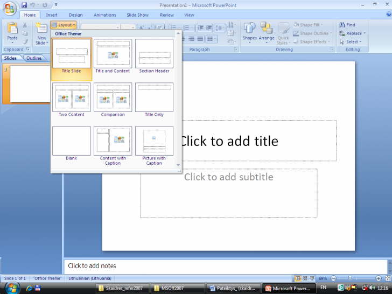Screen dimensions: 392x294
Task: Click the Save icon in Quick Access toolbar
Action: (24, 5)
